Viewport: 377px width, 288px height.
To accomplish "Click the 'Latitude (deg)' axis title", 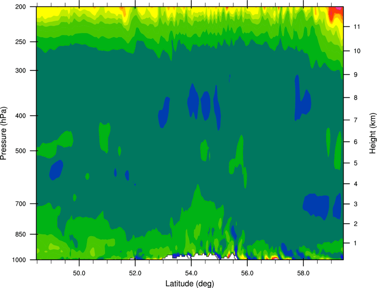I will (x=190, y=284).
